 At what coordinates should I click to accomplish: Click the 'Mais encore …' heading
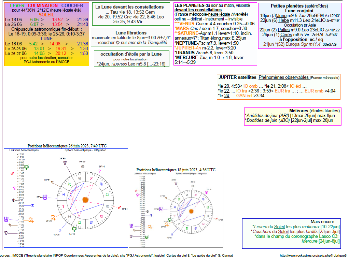point(325,222)
